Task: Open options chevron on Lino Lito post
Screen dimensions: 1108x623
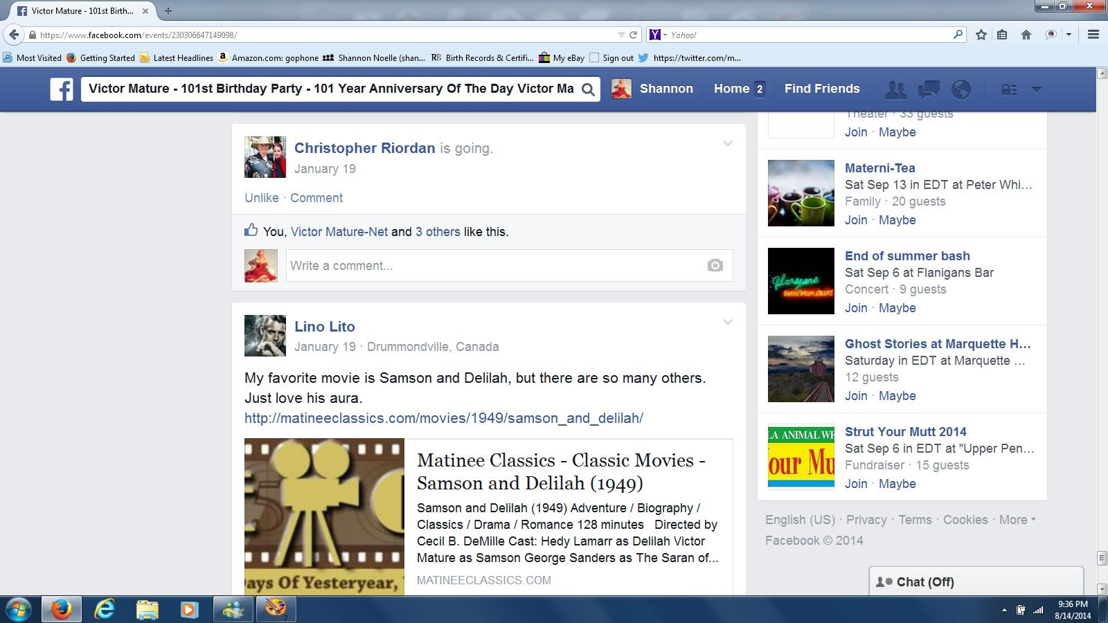Action: click(x=728, y=322)
